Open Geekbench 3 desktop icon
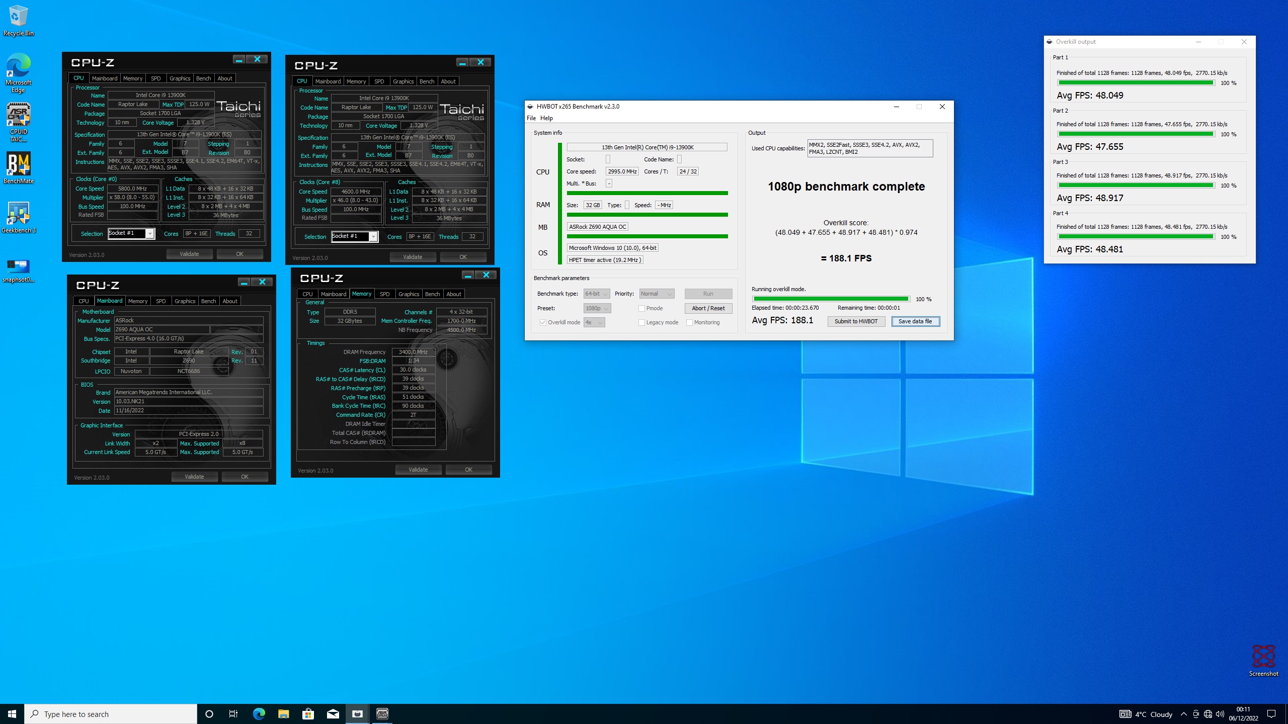Image resolution: width=1288 pixels, height=724 pixels. tap(19, 217)
